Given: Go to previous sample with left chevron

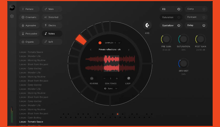Looking at the screenshot, I should click(x=91, y=50).
